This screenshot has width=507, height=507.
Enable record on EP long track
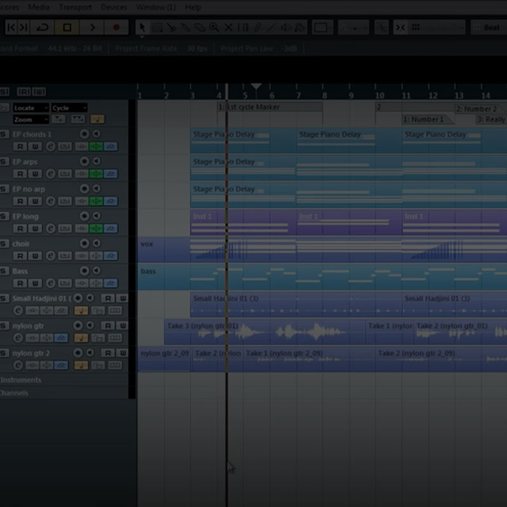[84, 216]
